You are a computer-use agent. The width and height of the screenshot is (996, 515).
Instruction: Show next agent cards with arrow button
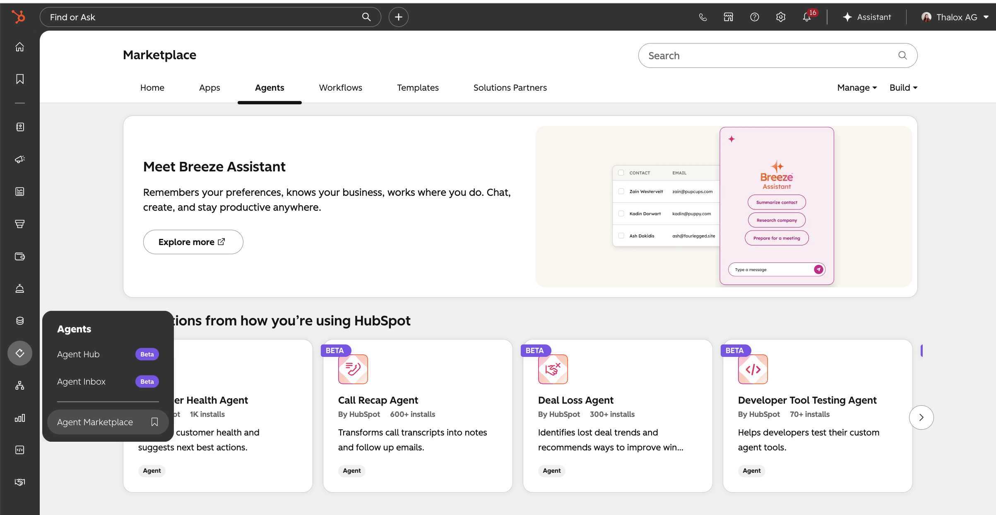[x=921, y=417]
